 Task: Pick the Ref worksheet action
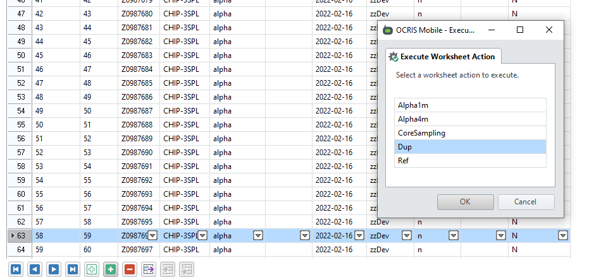(x=469, y=161)
